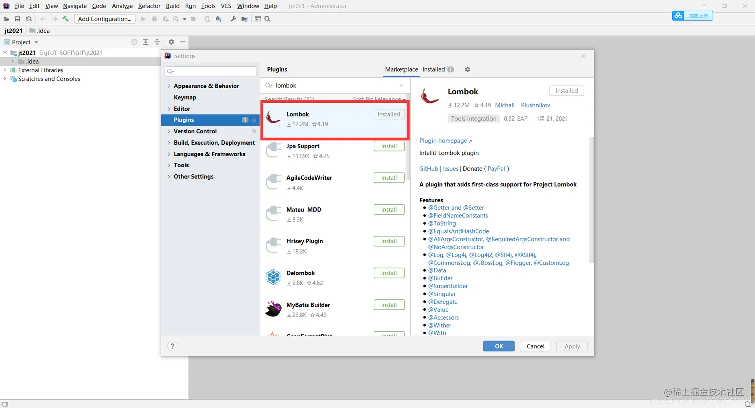The image size is (755, 408).
Task: Open the Analyze menu
Action: [x=122, y=6]
